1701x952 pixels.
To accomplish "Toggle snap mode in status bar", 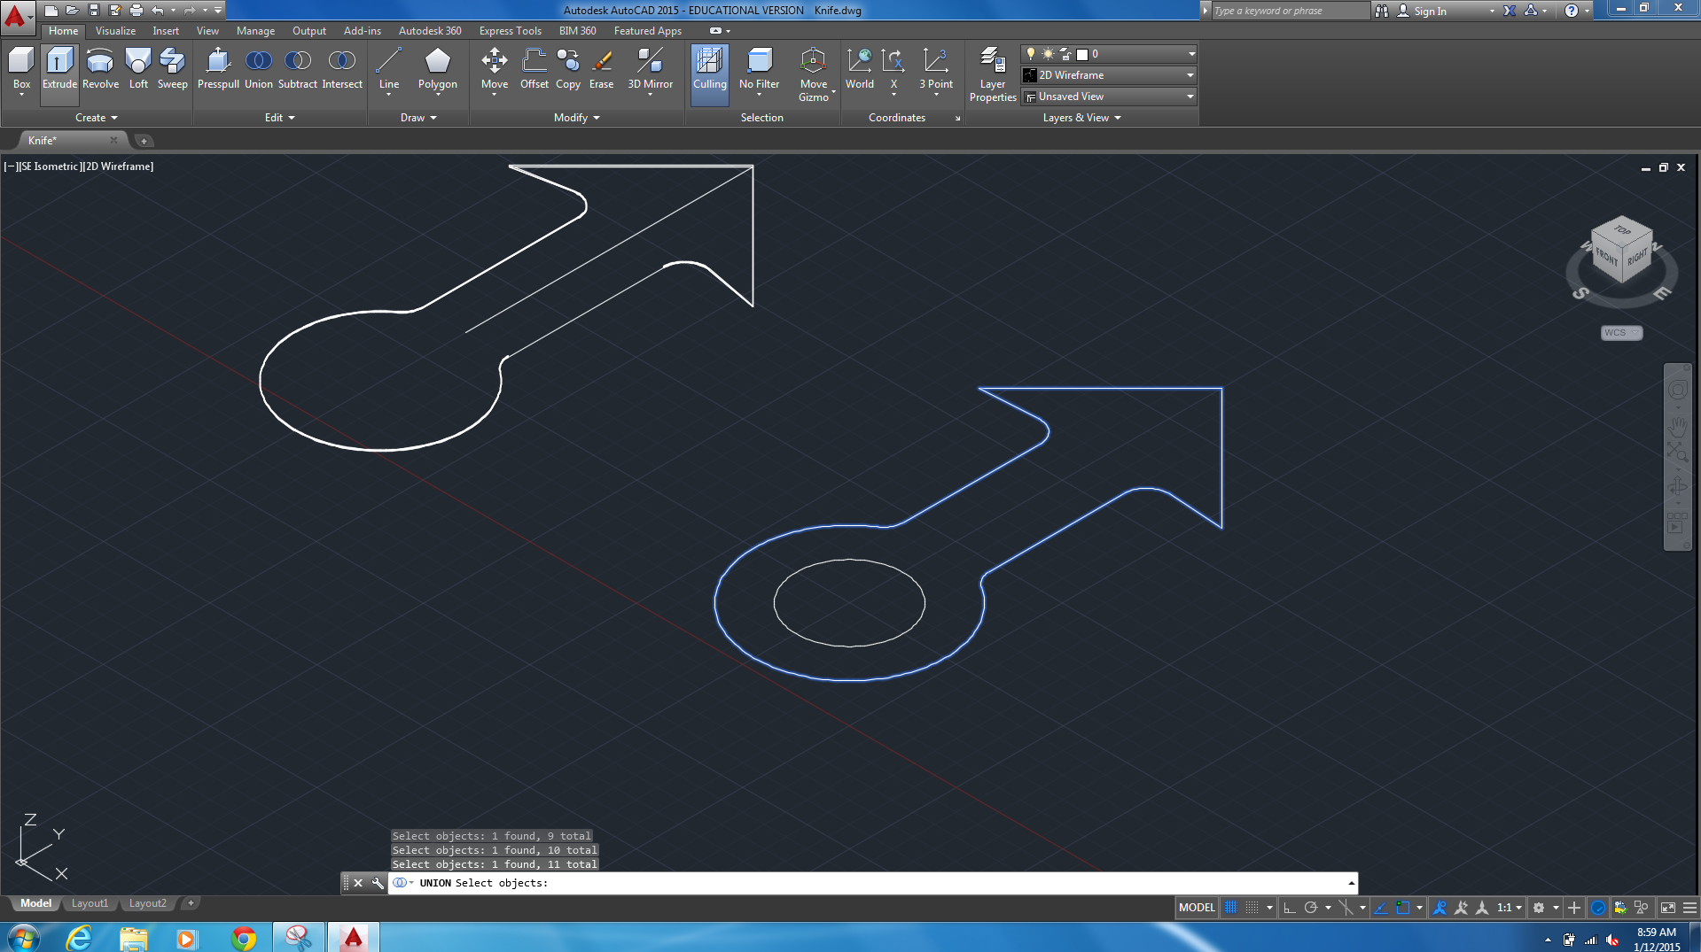I will 1252,907.
